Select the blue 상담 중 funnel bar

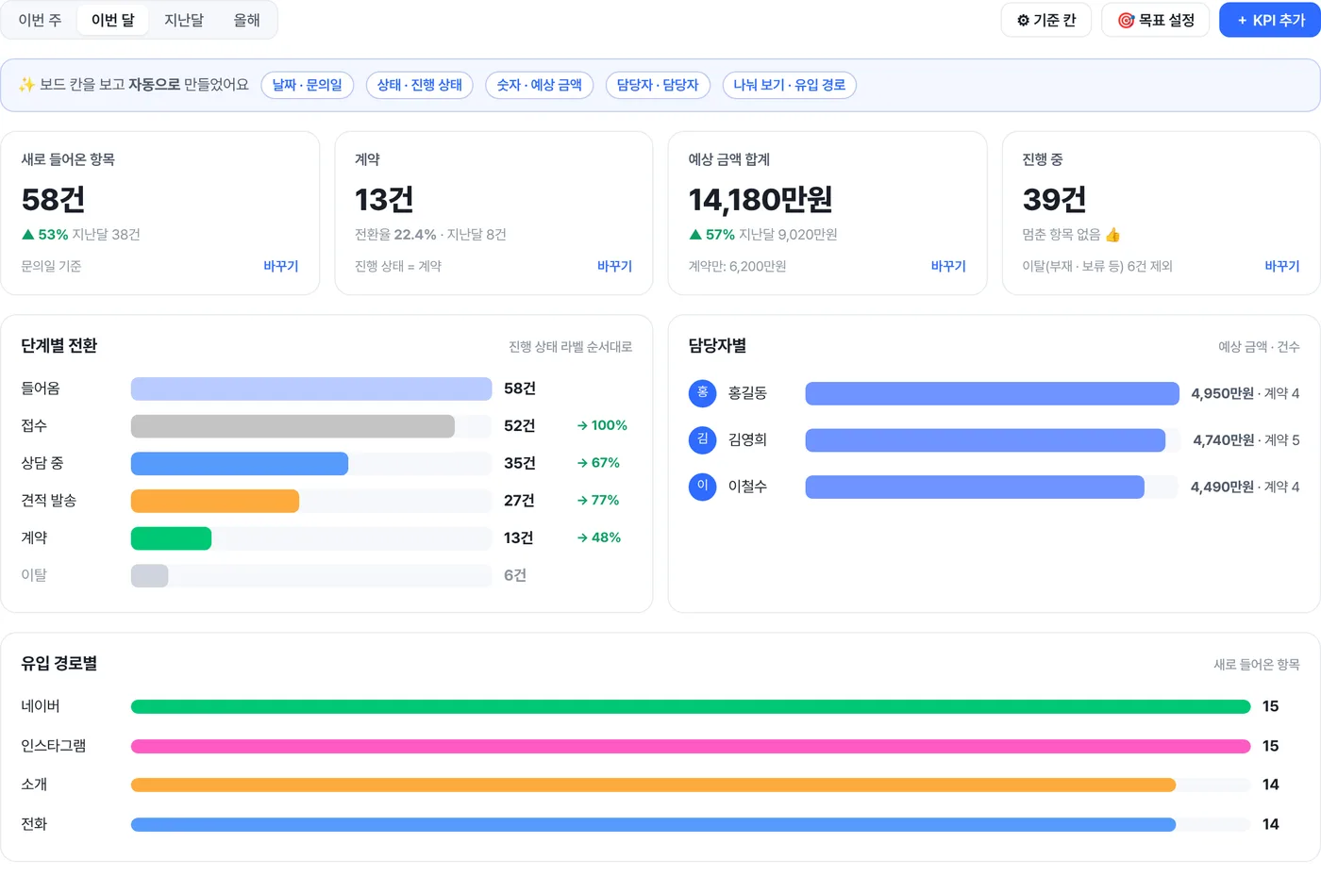click(x=240, y=464)
